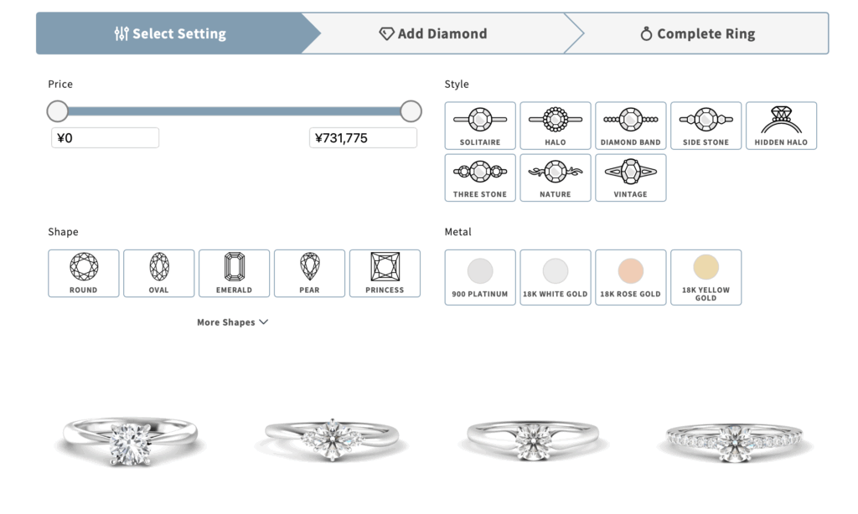Viewport: 858px width, 514px height.
Task: Pick the Hidden Halo style icon
Action: 781,126
